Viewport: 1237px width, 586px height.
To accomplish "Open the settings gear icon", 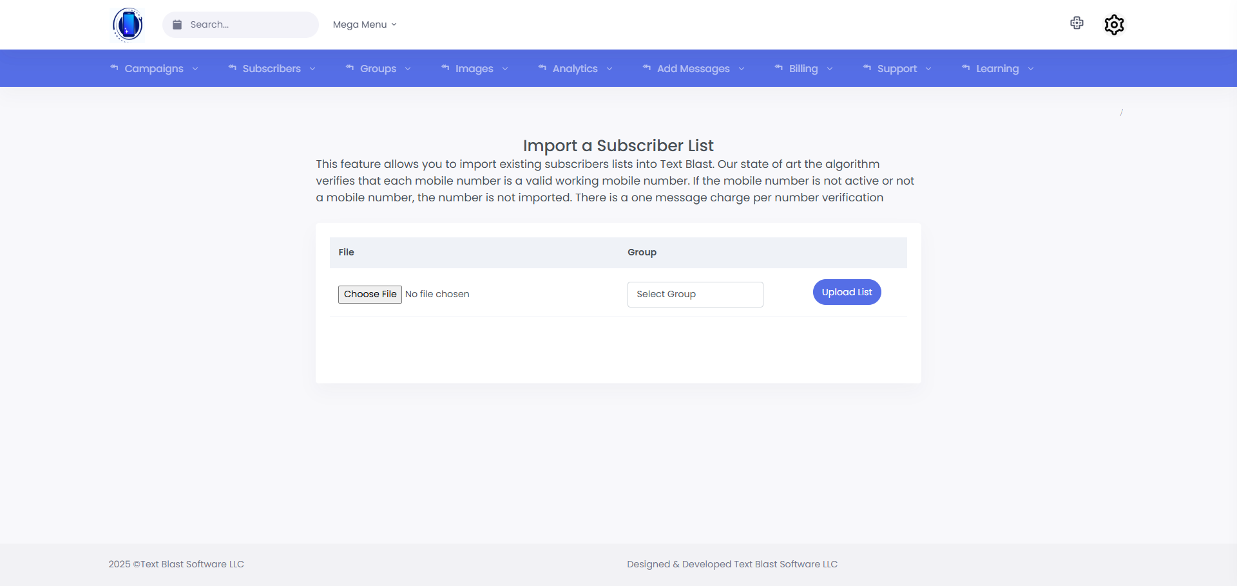I will (x=1114, y=24).
